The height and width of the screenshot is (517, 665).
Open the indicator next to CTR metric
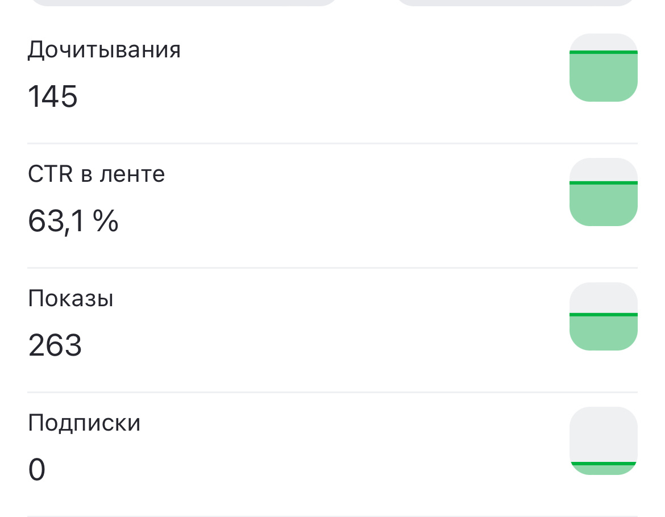coord(604,192)
